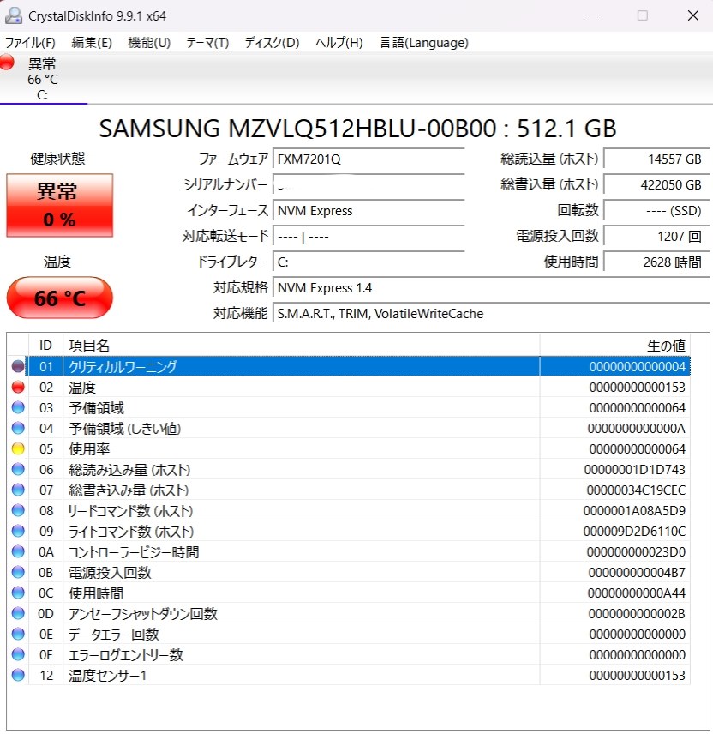Screen dimensions: 713x734
Task: Click the blue dot for 電源投入回数 row 0B
Action: (x=18, y=572)
